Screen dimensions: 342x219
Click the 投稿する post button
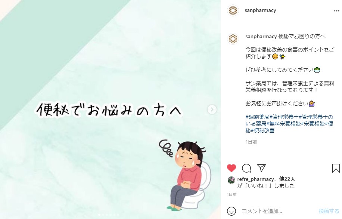[x=329, y=211]
